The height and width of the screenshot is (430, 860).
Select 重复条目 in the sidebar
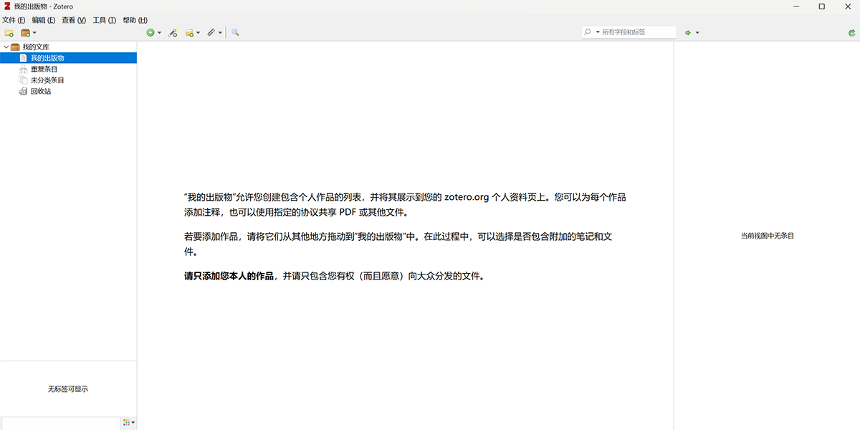pyautogui.click(x=44, y=68)
